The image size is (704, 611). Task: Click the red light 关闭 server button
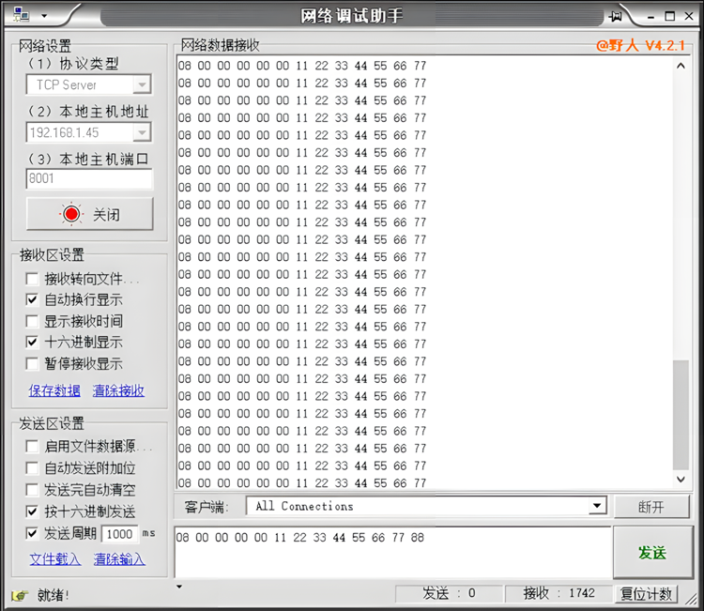[89, 214]
